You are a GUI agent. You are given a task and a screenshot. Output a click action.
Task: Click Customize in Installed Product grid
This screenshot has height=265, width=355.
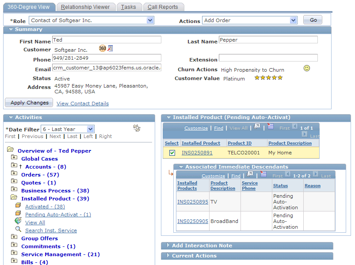click(x=196, y=128)
